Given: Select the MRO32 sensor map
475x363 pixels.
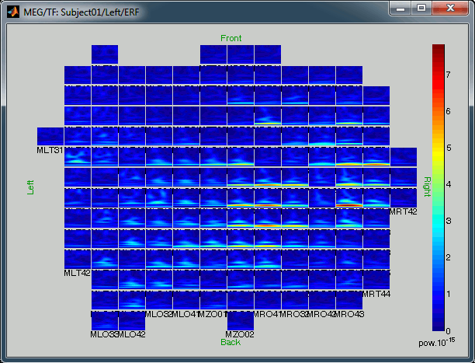Looking at the screenshot, I should click(x=294, y=300).
